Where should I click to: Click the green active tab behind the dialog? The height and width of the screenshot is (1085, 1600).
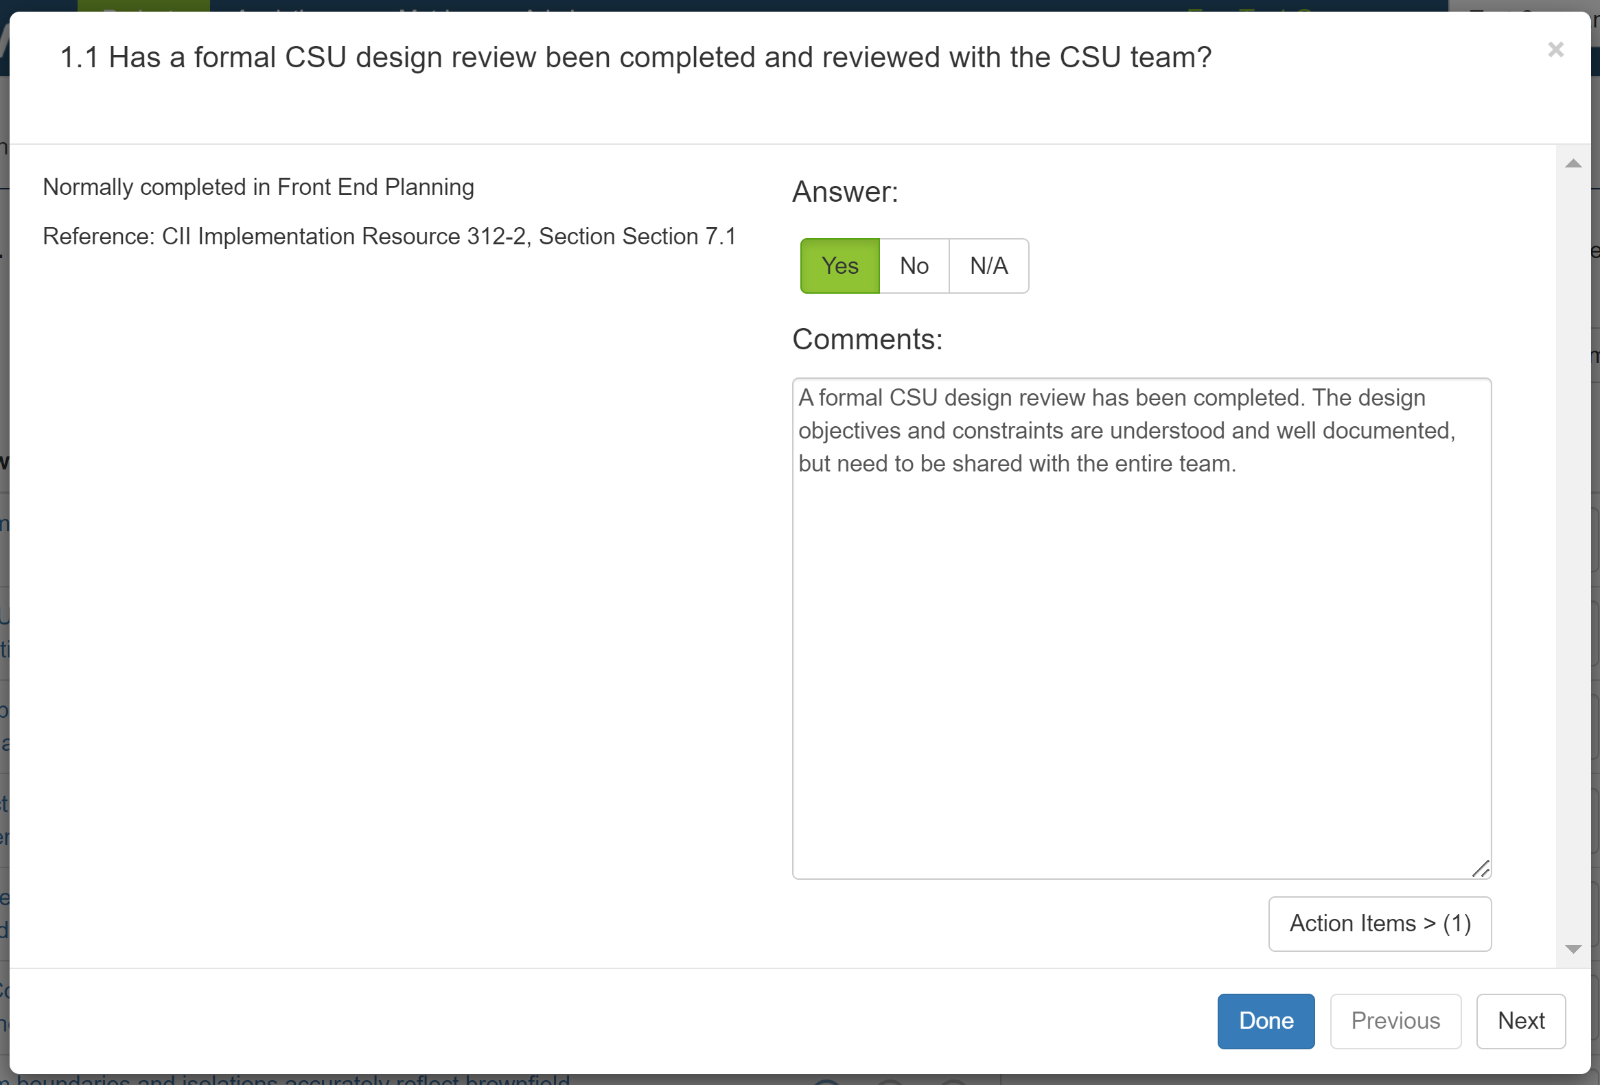pos(143,5)
